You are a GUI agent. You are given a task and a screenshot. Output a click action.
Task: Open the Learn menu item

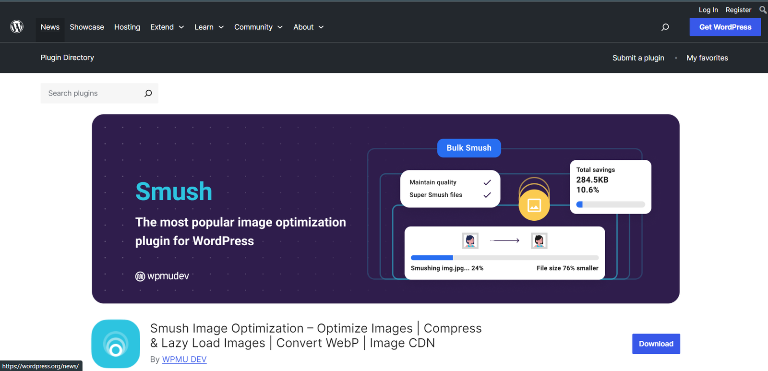[204, 27]
